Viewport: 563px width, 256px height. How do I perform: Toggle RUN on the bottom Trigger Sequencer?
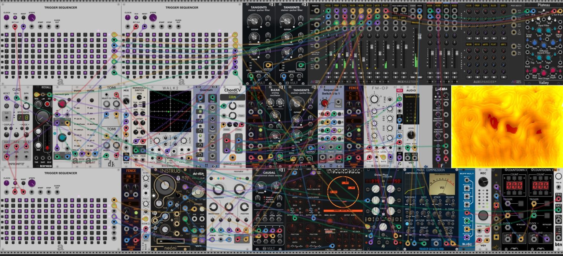pos(15,182)
